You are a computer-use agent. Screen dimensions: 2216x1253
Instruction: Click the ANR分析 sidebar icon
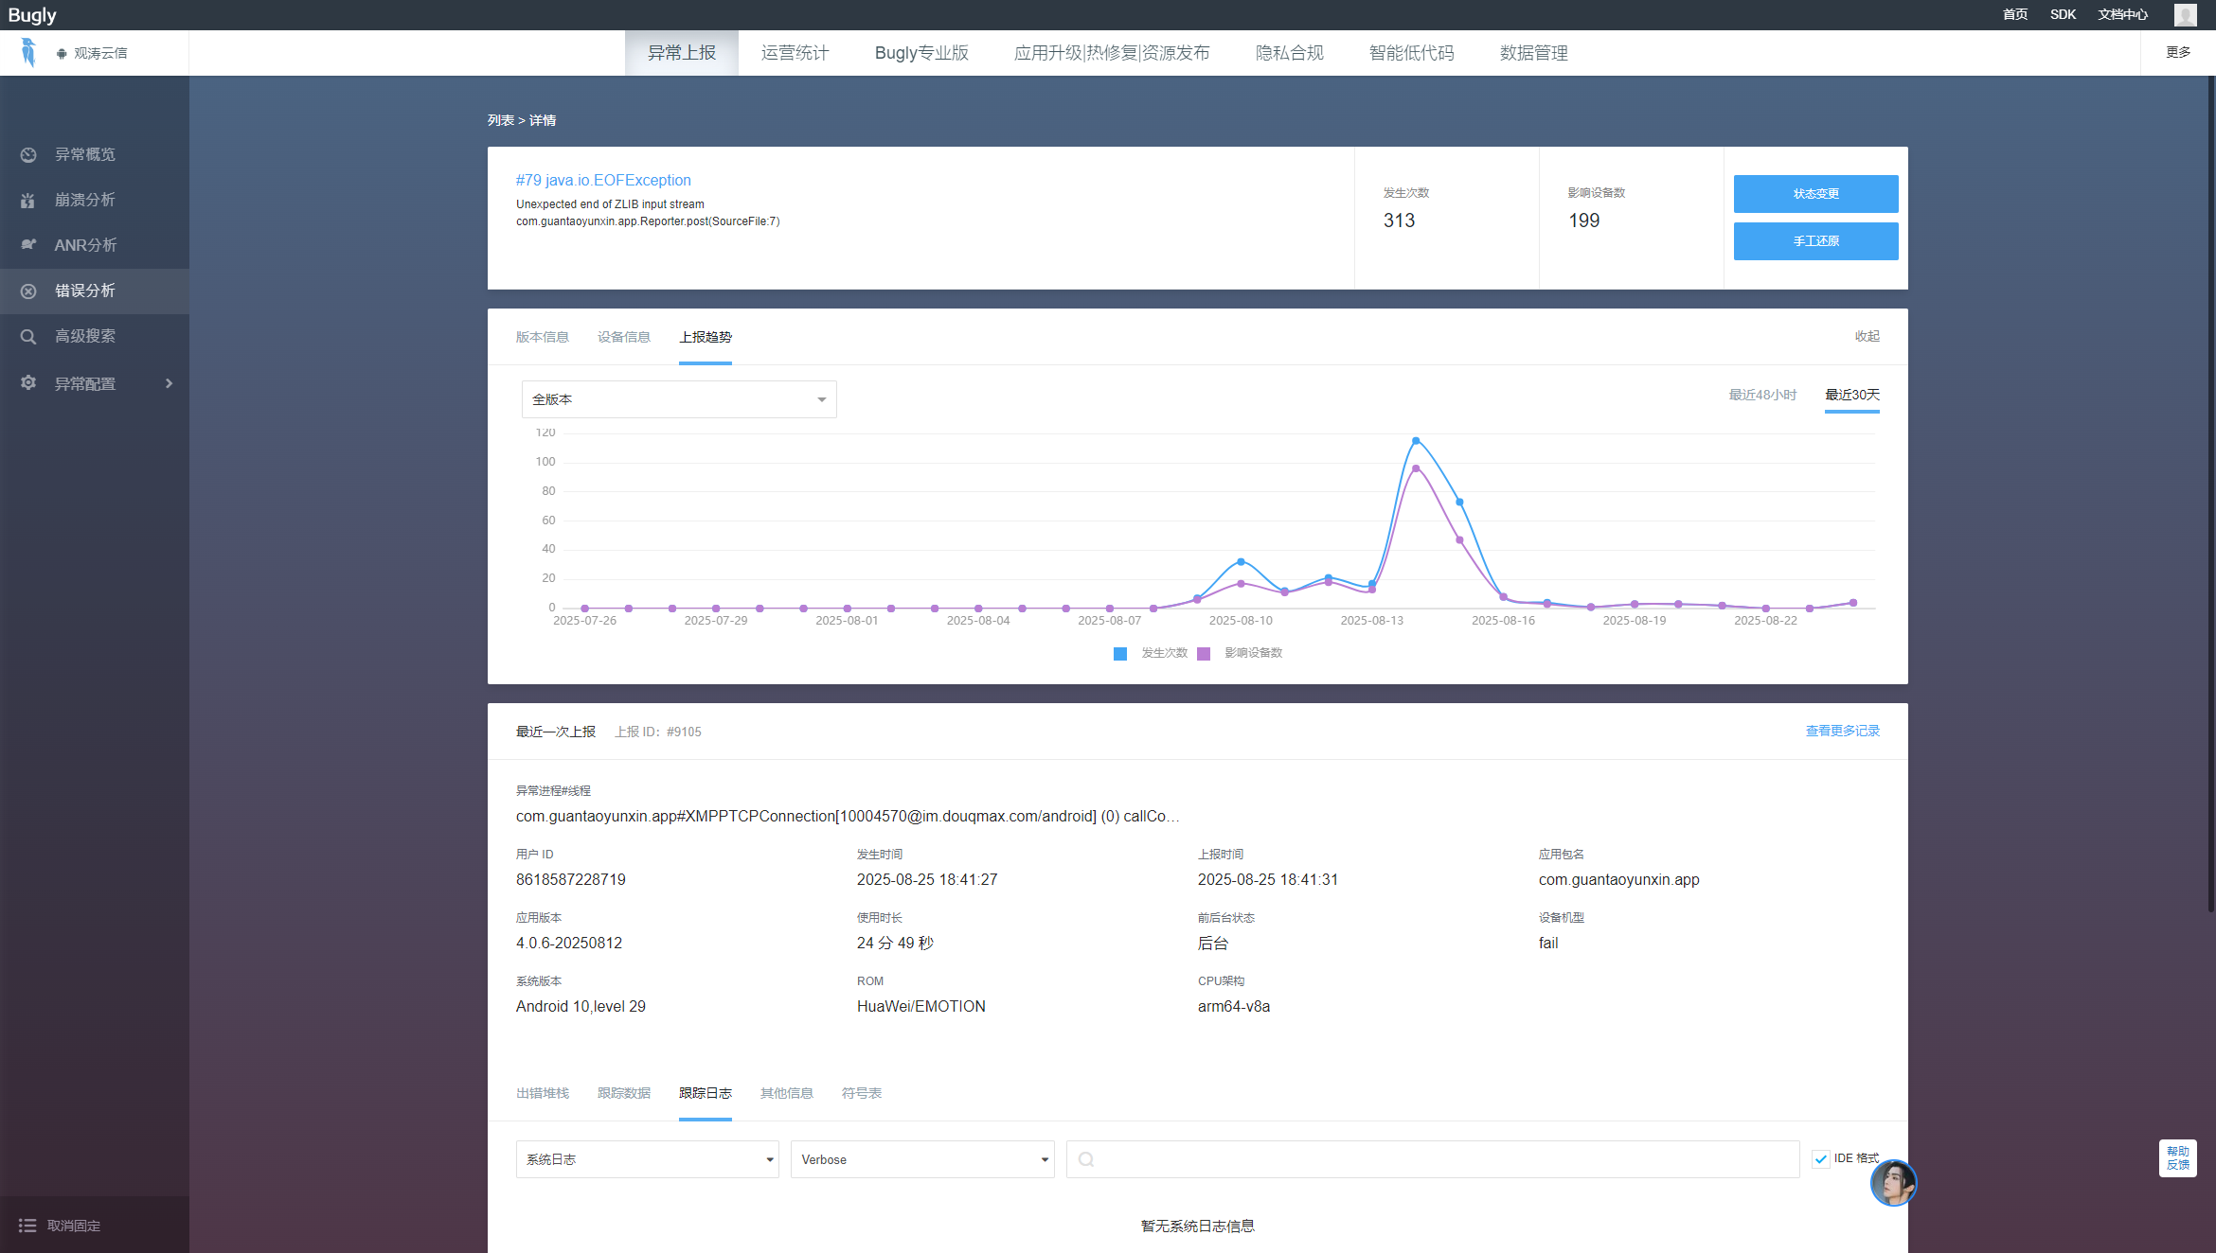coord(28,245)
